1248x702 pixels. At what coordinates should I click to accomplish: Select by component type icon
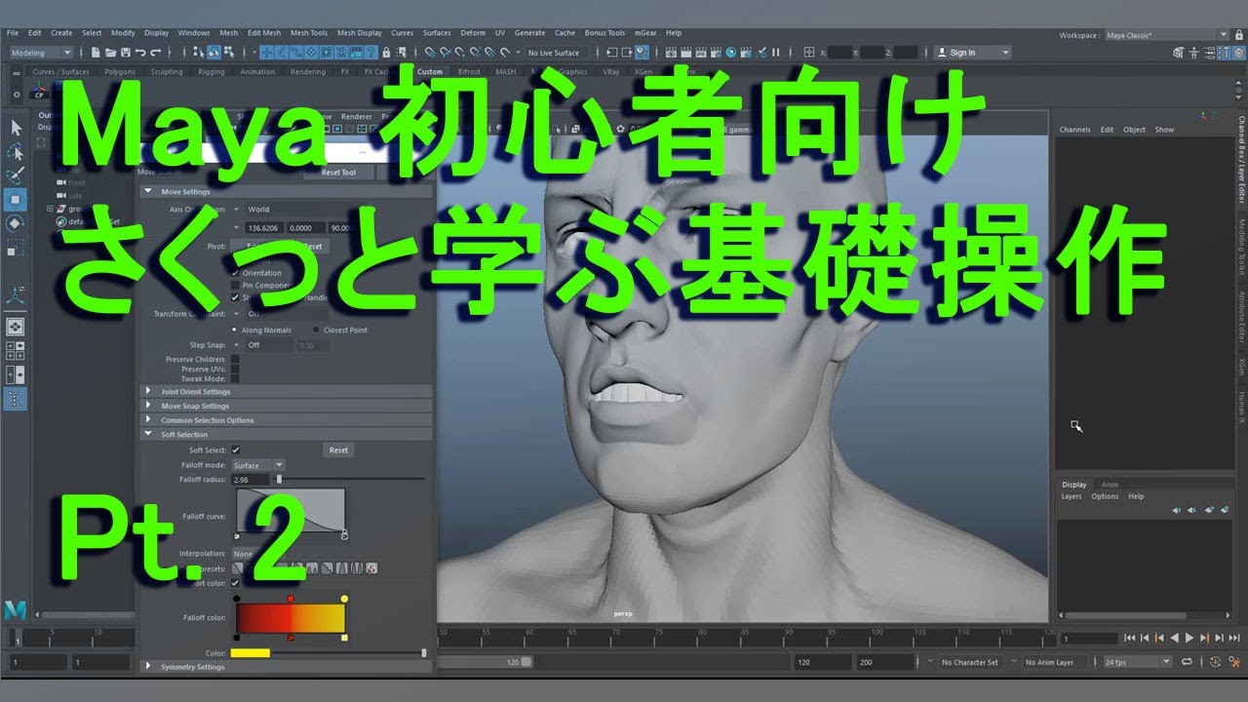point(229,53)
